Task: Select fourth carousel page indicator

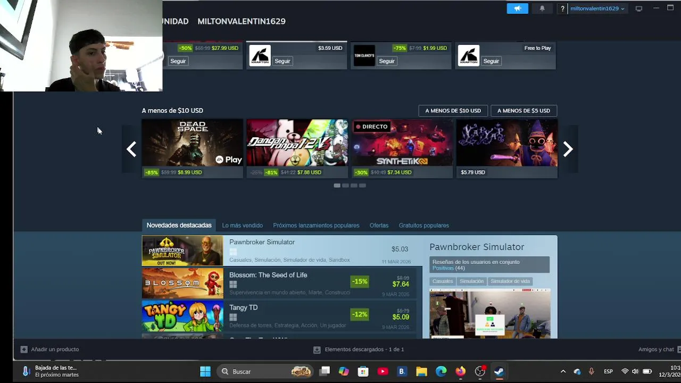Action: click(362, 186)
